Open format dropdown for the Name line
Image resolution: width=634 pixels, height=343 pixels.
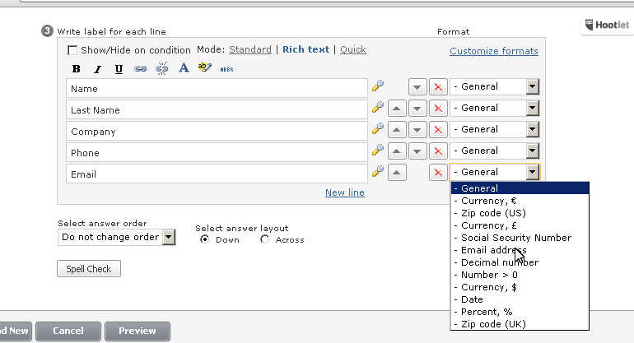click(495, 86)
